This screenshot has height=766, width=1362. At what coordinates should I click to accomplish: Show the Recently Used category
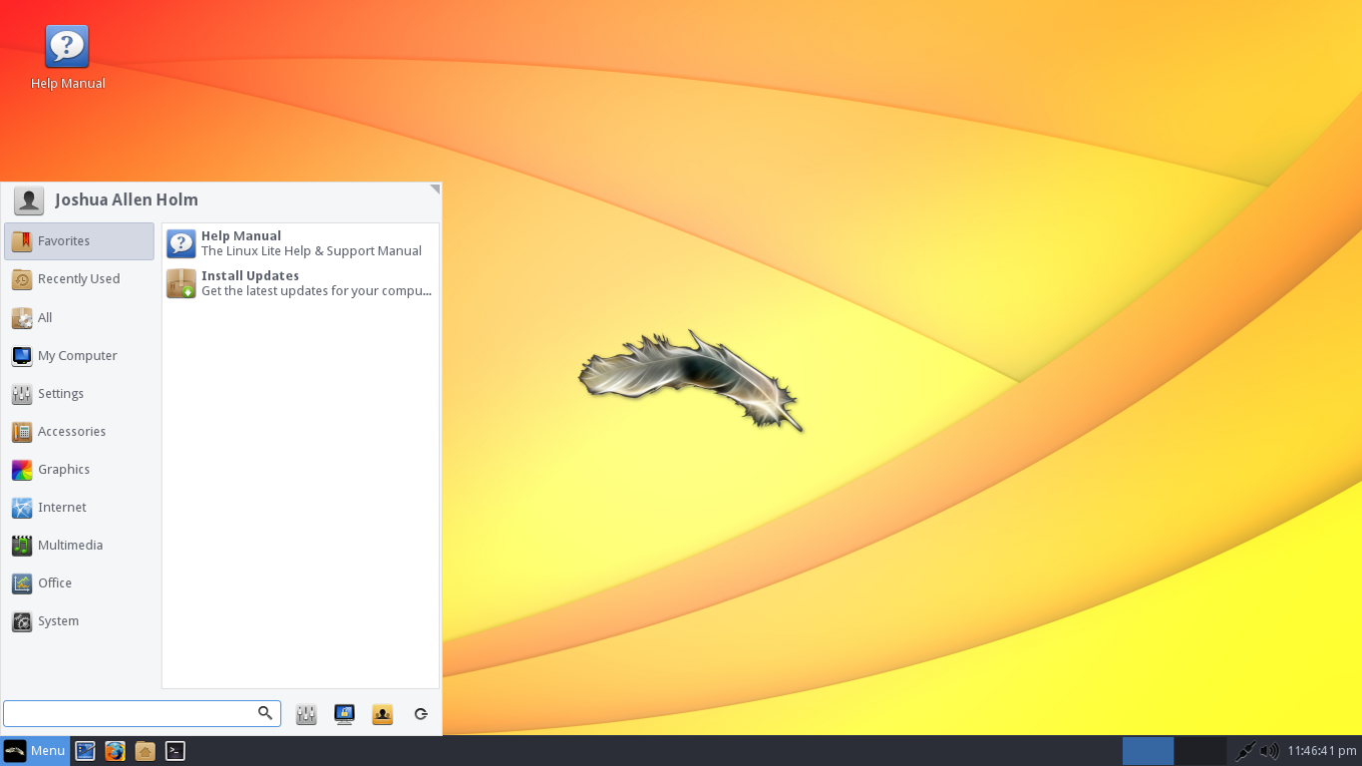pyautogui.click(x=80, y=279)
